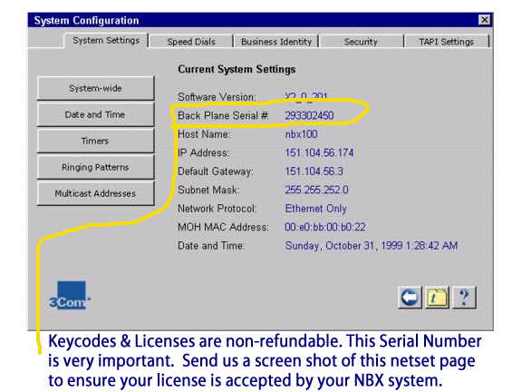Click the 3Com logo

tap(69, 295)
